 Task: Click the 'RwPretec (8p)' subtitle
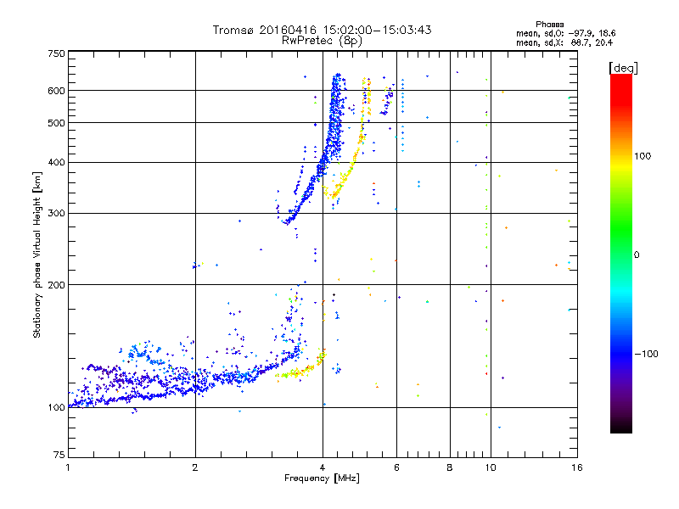coord(322,41)
